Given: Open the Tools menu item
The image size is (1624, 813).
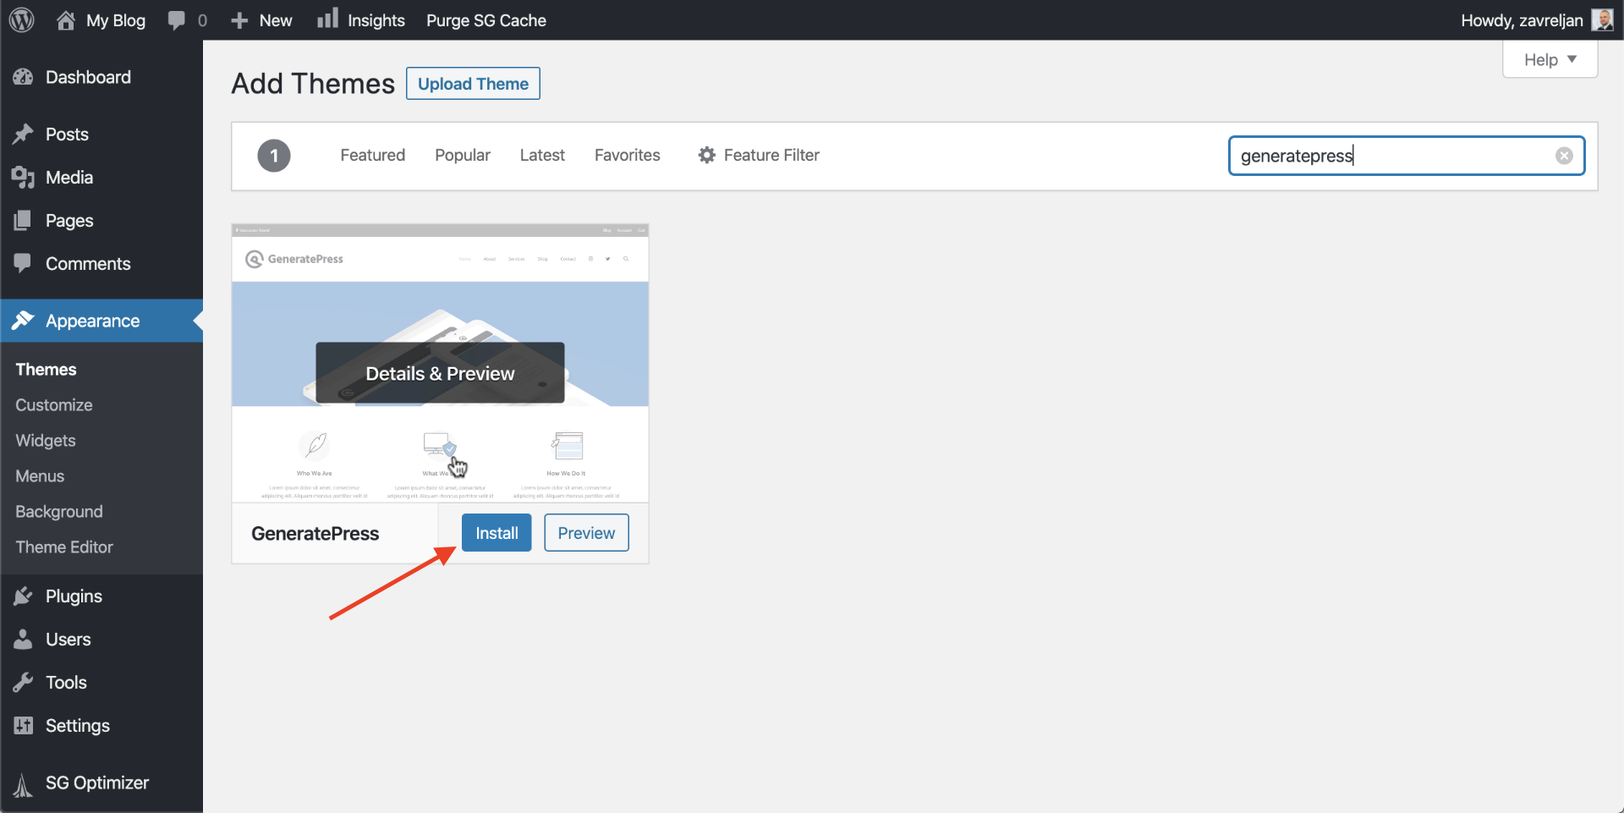Looking at the screenshot, I should point(101,682).
